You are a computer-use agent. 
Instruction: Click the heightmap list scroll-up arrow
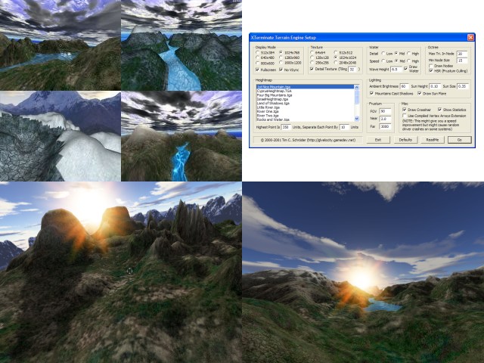click(357, 88)
